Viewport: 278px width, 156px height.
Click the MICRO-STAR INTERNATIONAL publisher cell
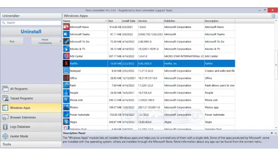click(184, 56)
